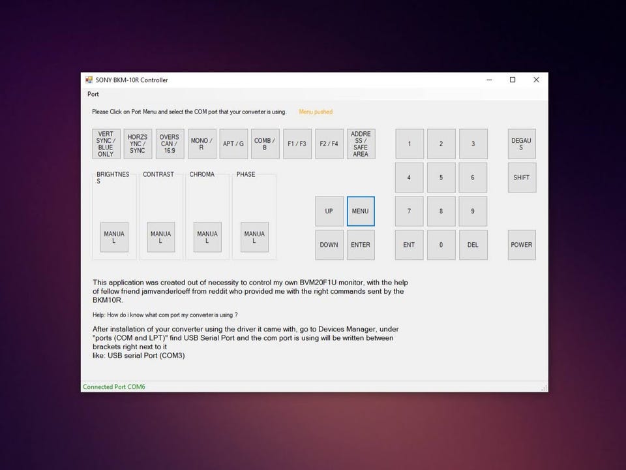Screen dimensions: 626x470
Task: Click keypad number 5
Action: [x=441, y=178]
